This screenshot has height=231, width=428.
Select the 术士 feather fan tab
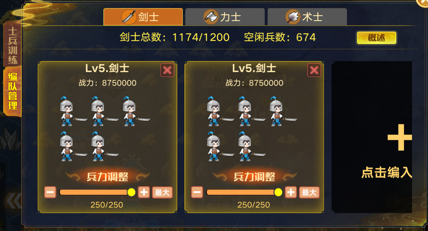point(307,17)
